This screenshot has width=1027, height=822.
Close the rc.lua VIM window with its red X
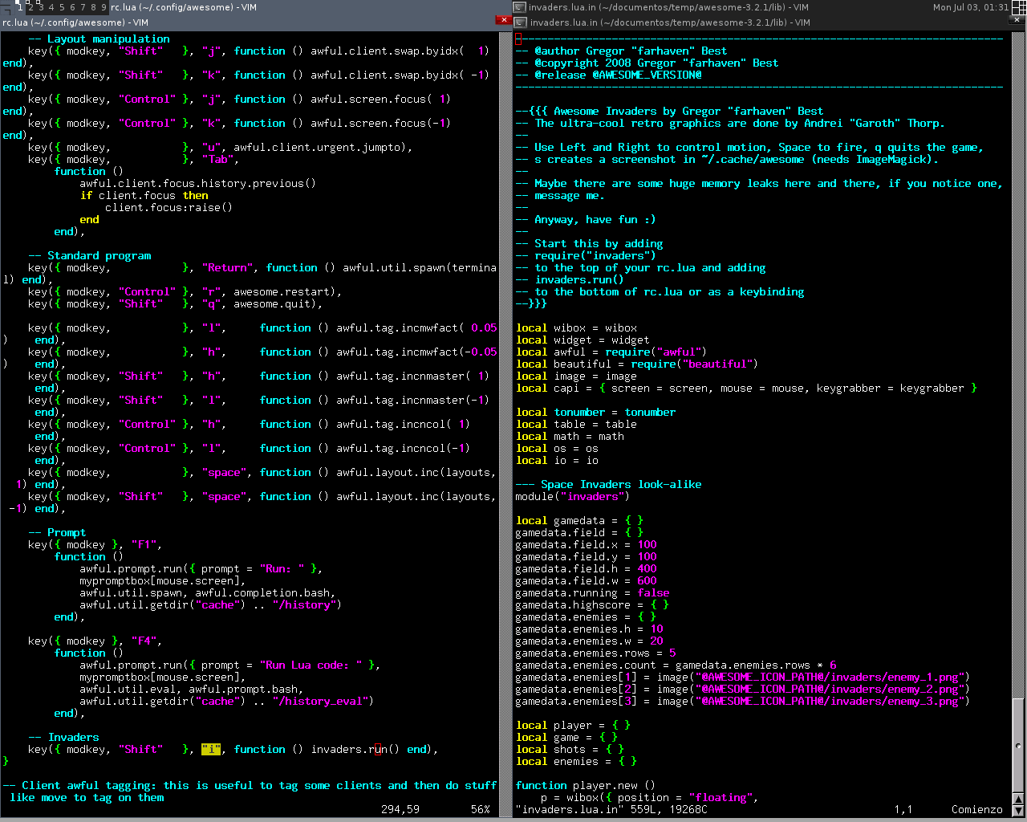[504, 20]
